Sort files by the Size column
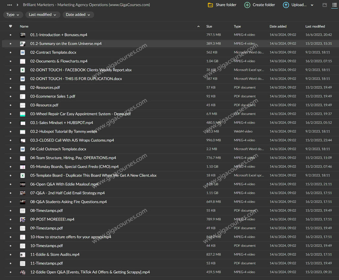The height and width of the screenshot is (280, 339). click(x=209, y=26)
